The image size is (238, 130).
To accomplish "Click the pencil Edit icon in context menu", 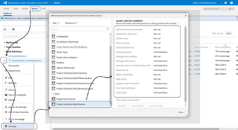I will coord(6,78).
